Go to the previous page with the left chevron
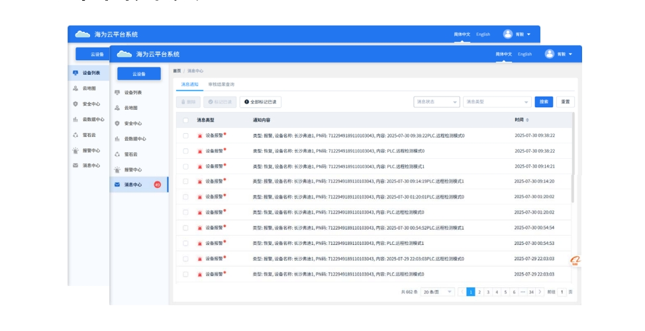 pyautogui.click(x=462, y=292)
